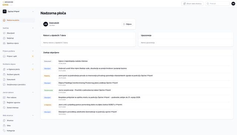Image resolution: width=237 pixels, height=135 pixels.
Task: Click the Stranice icon in sidebar
Action: coord(4,121)
